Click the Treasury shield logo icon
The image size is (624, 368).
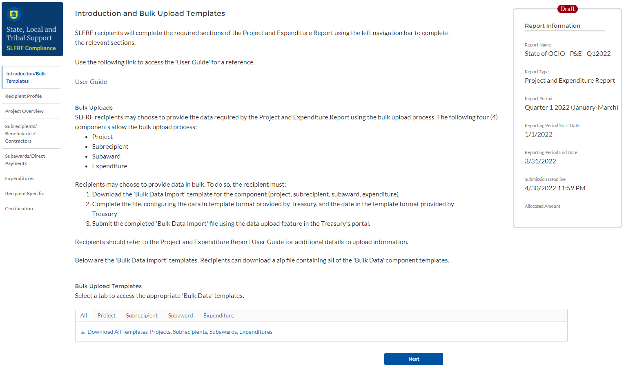click(x=14, y=15)
